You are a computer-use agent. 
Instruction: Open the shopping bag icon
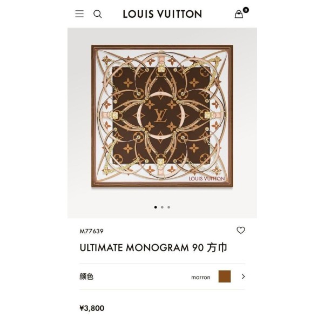click(239, 15)
